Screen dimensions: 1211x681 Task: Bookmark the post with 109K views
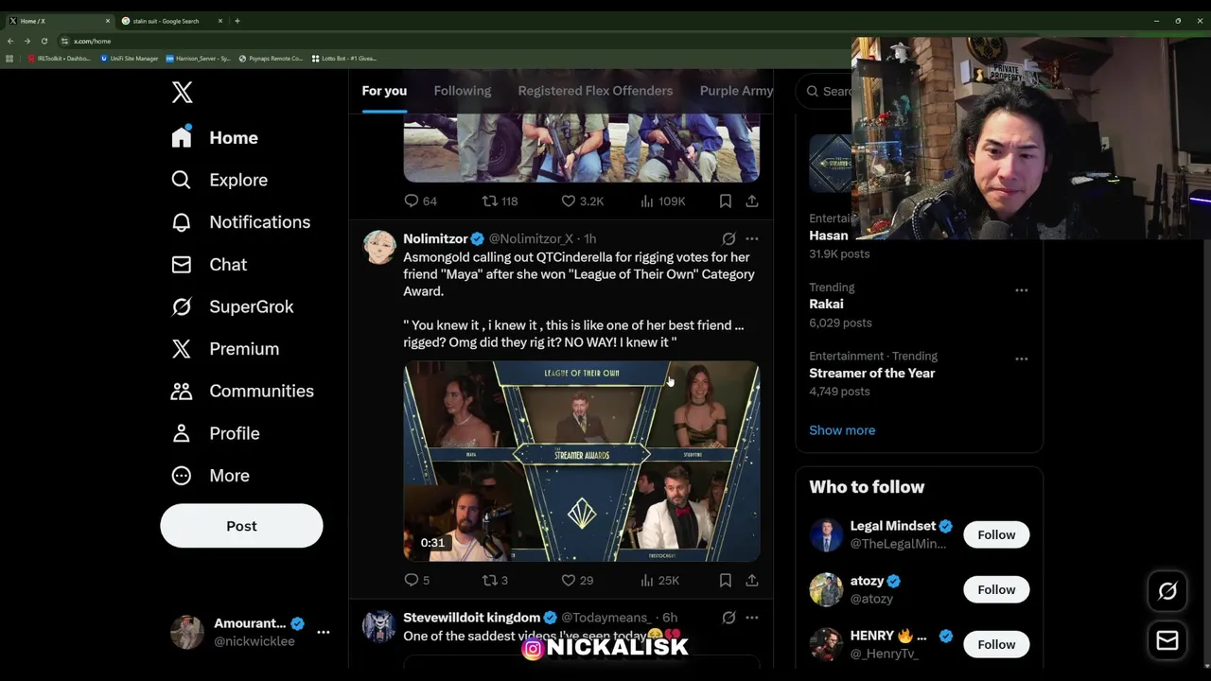[725, 201]
